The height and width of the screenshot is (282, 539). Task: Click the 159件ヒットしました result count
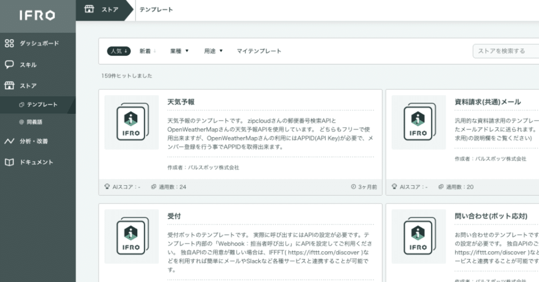coord(127,76)
